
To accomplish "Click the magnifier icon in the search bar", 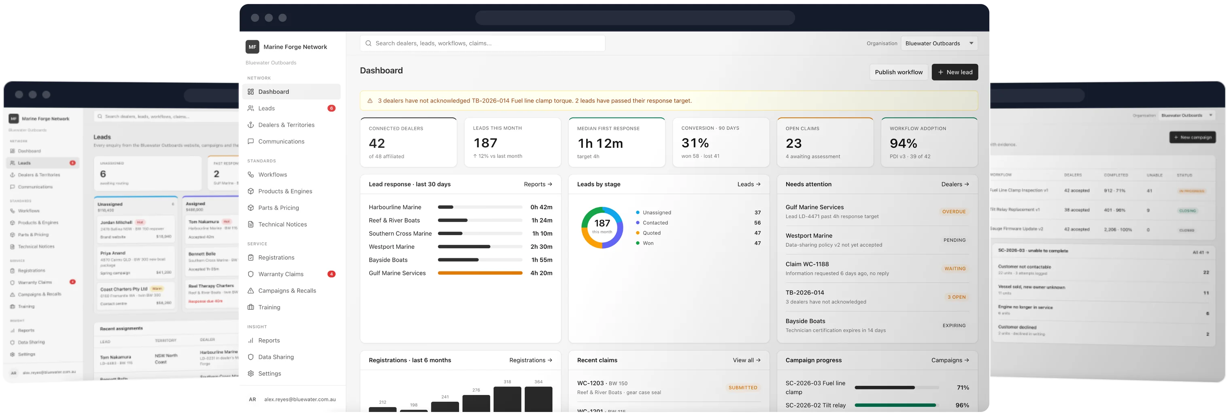I will click(x=368, y=43).
